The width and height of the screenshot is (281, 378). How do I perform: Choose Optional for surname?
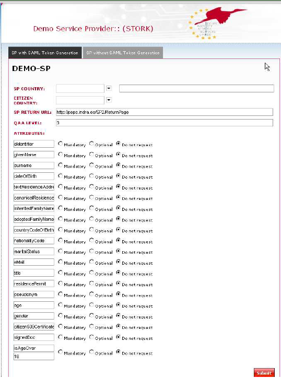[91, 165]
